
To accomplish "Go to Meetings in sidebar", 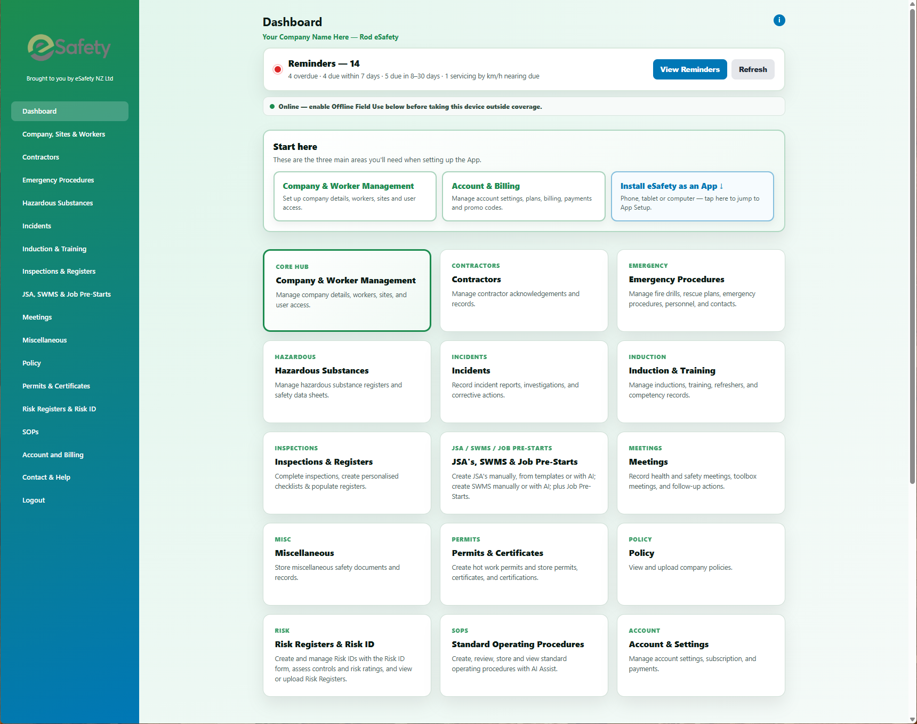I will click(70, 317).
